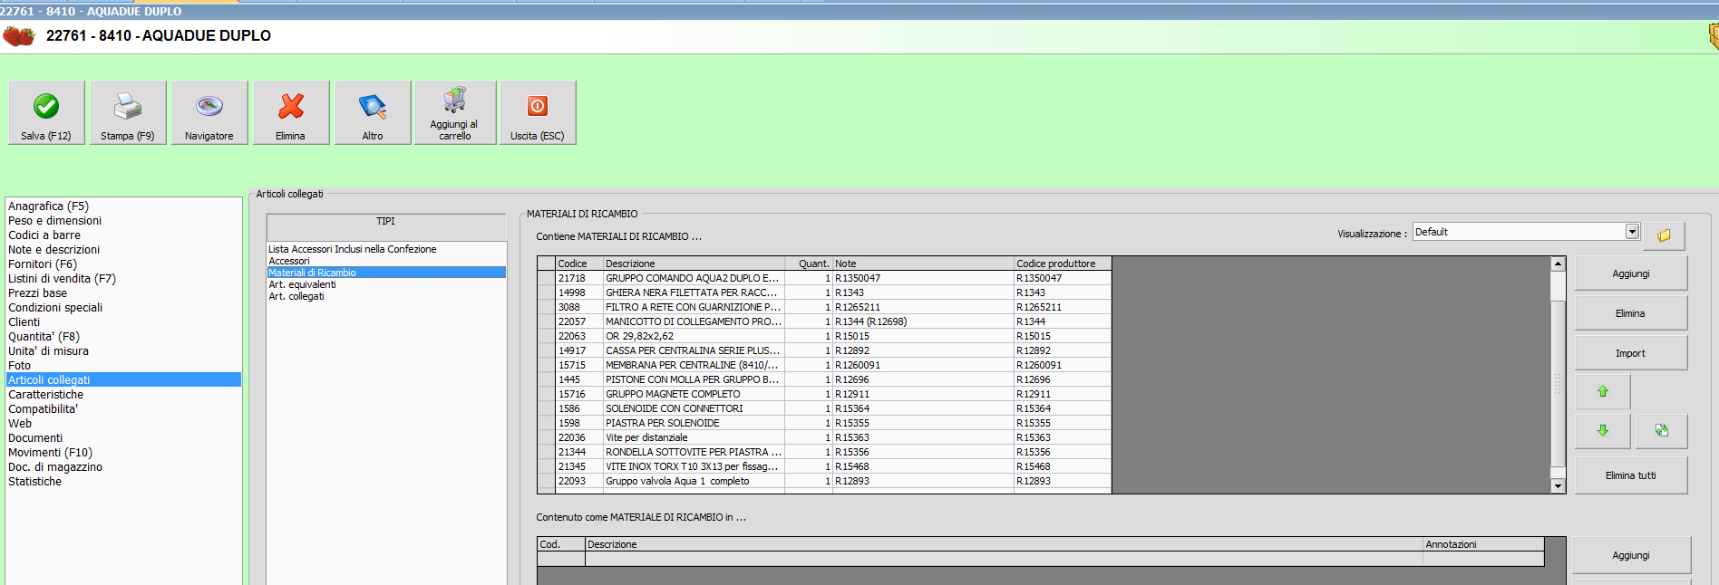The width and height of the screenshot is (1719, 585).
Task: Select row Gruppo valvola Aqua 1 completo
Action: [824, 481]
